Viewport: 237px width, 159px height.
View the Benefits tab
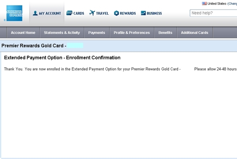[166, 33]
